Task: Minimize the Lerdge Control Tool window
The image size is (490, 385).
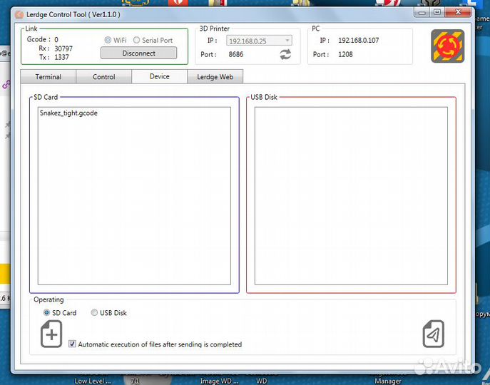Action: (422, 12)
